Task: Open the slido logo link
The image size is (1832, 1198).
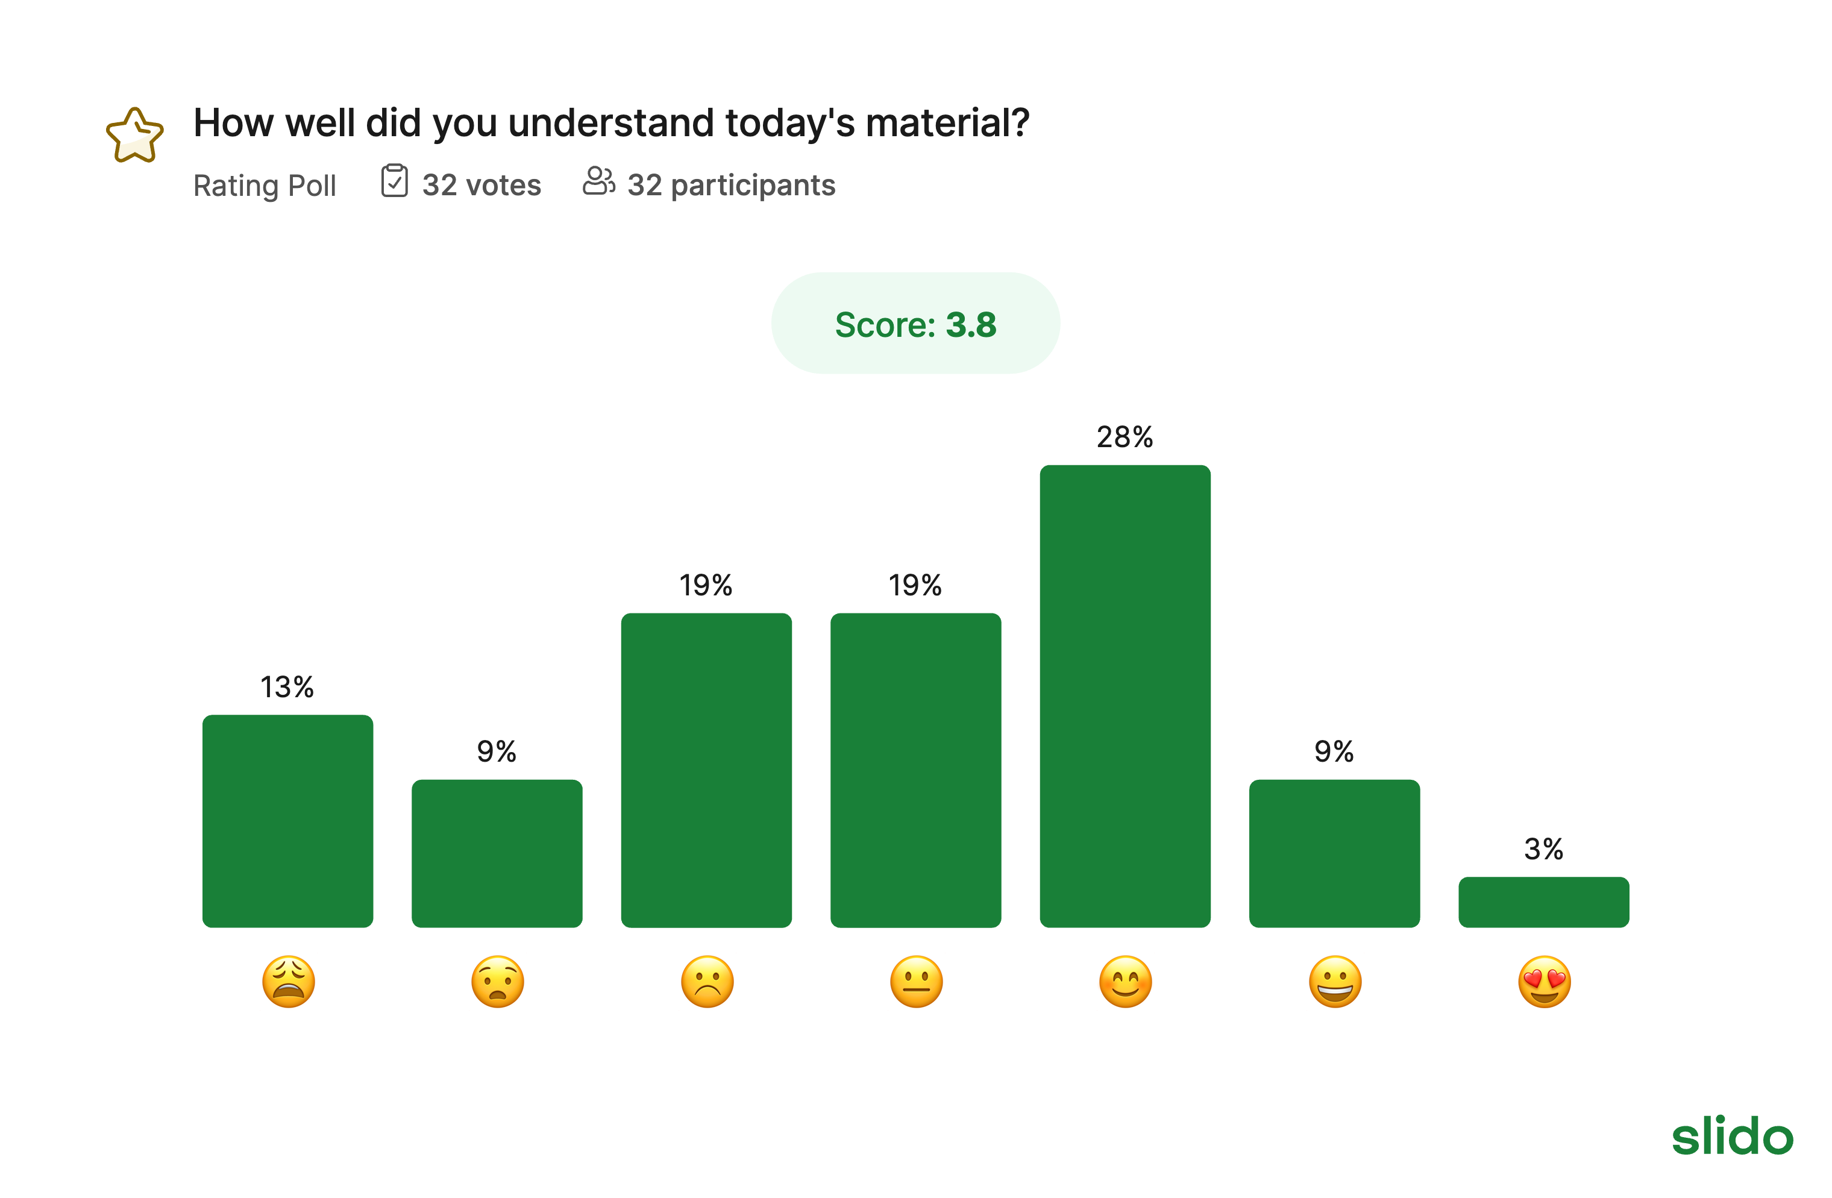Action: [x=1732, y=1136]
